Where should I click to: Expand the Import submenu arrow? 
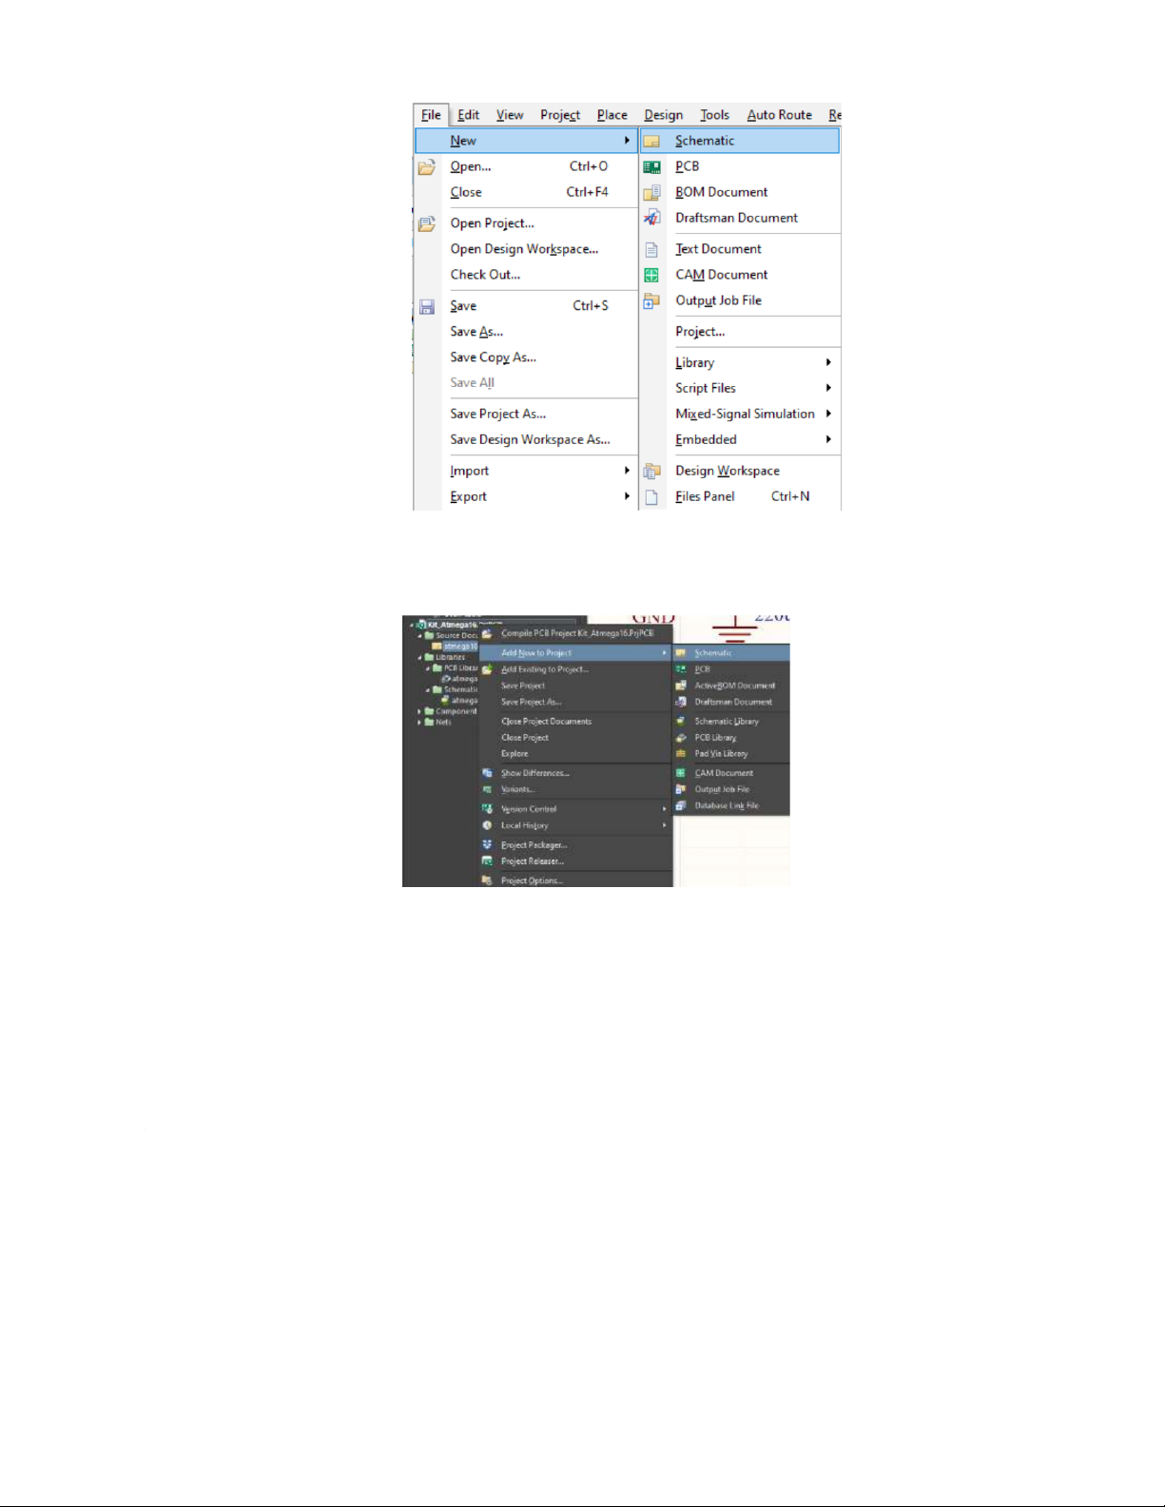627,471
